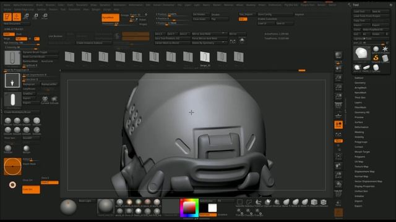The width and height of the screenshot is (396, 222).
Task: Click the Load Tool button
Action: coord(361,12)
